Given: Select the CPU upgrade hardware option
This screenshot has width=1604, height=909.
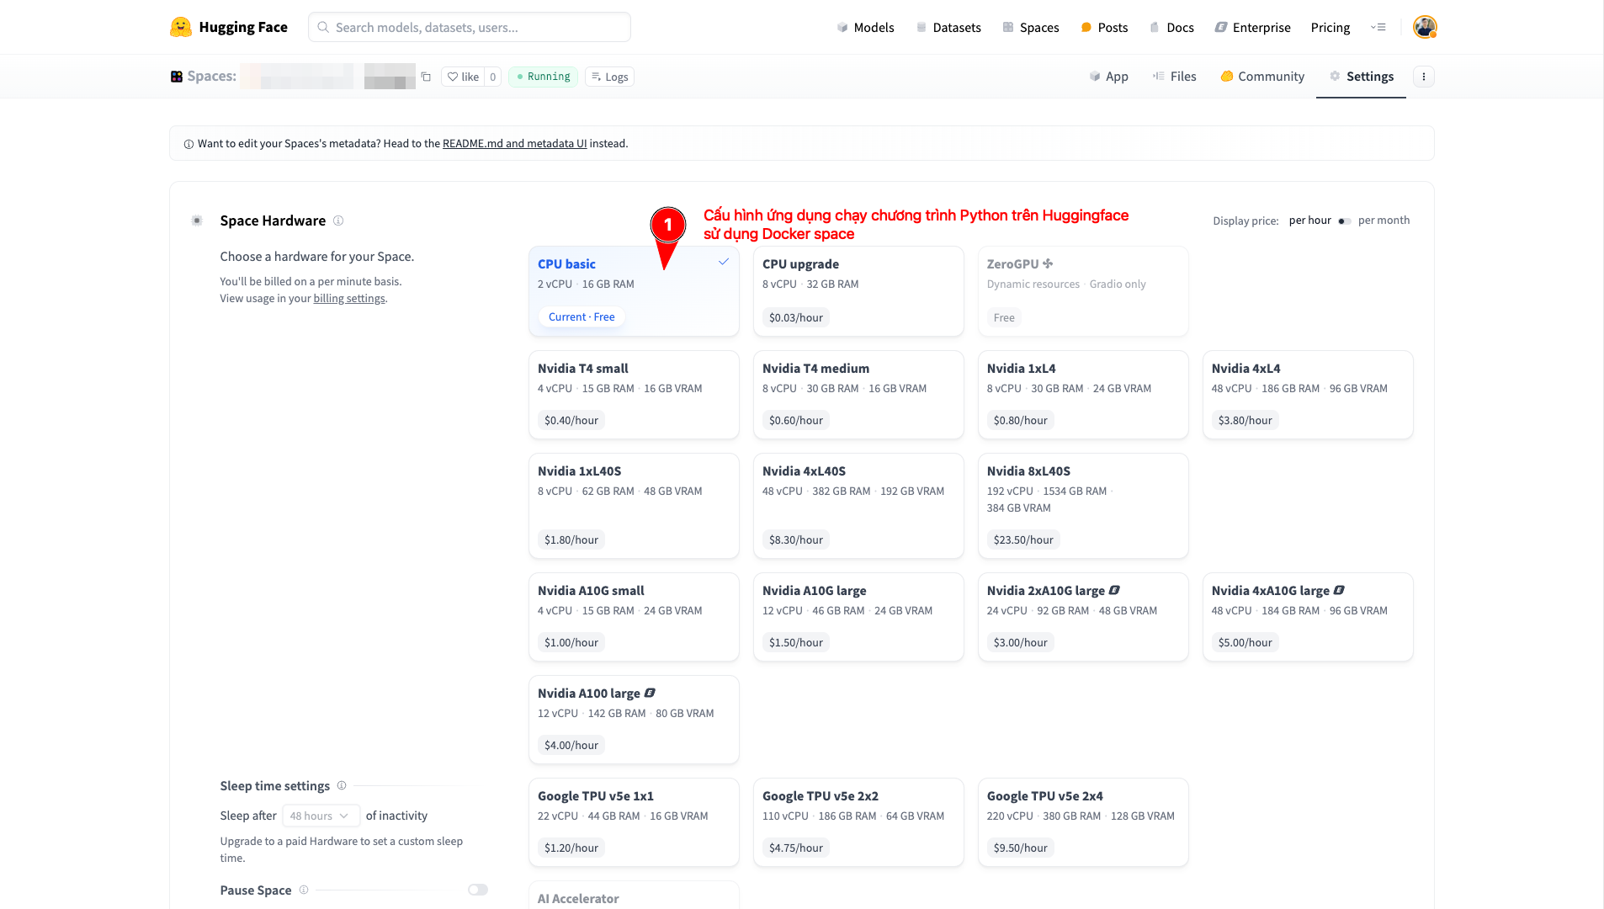Looking at the screenshot, I should (x=858, y=290).
